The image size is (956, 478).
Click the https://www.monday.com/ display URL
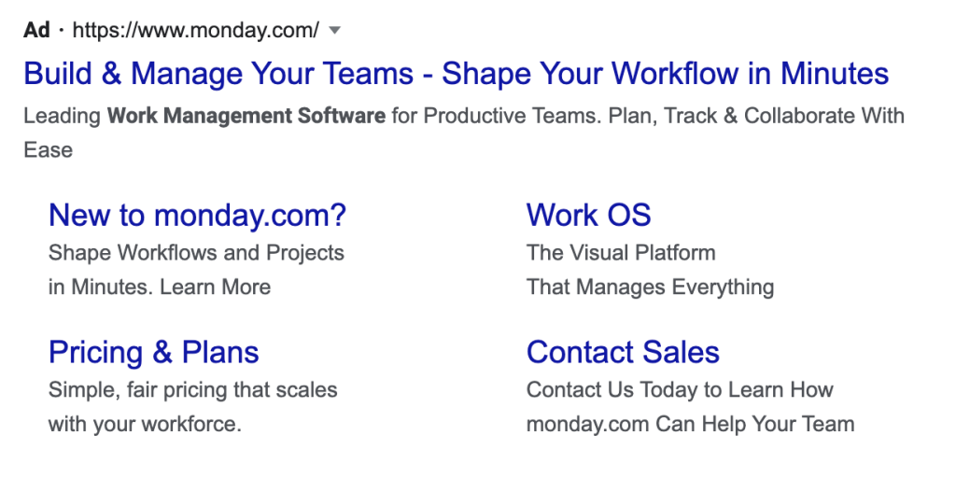[195, 30]
